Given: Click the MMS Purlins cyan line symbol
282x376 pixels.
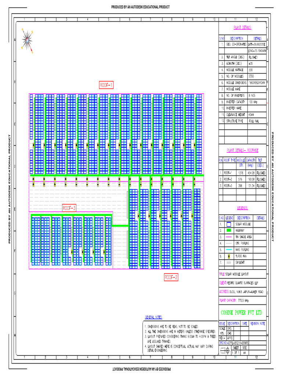Looking at the screenshot, I should tap(229, 250).
